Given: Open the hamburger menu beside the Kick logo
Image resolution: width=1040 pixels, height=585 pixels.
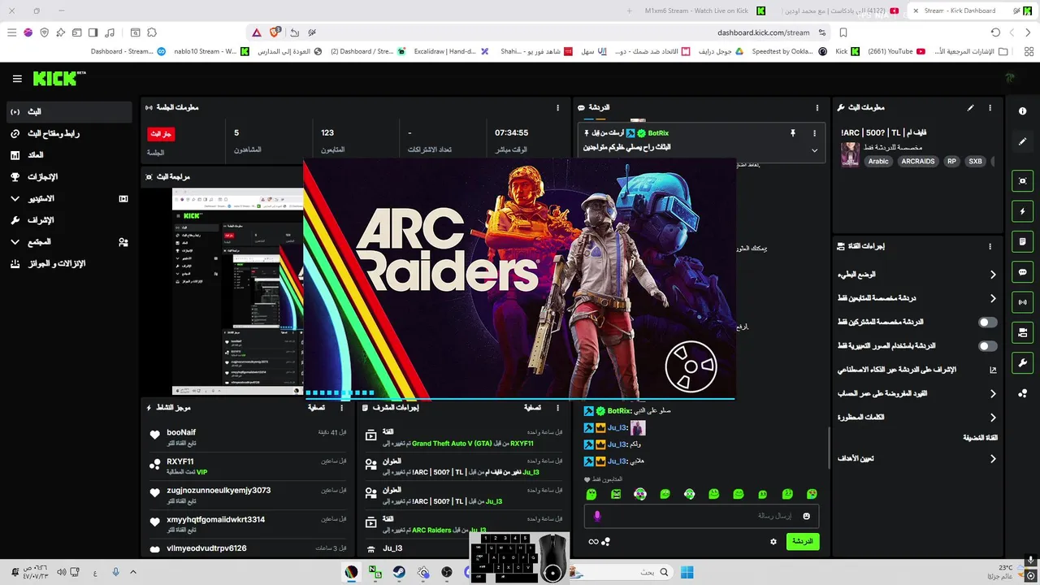Looking at the screenshot, I should 17,79.
